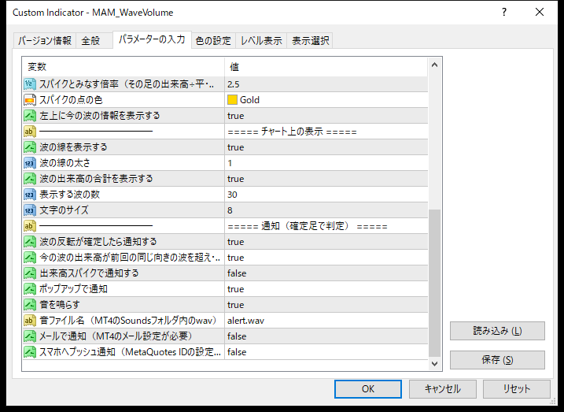Select the false value of 出来高スパイクで通知する
This screenshot has width=564, height=412.
coord(237,273)
